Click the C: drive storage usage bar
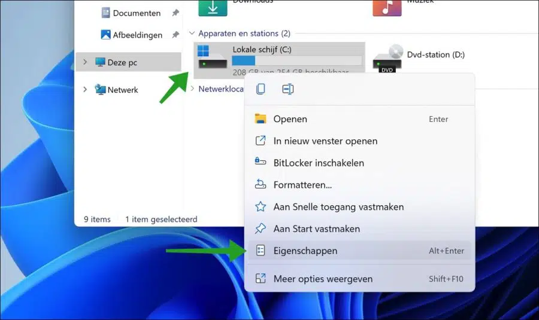539x320 pixels. click(297, 61)
